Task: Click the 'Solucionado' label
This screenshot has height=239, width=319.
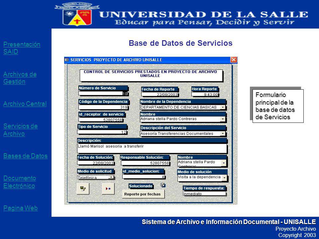Action: coord(141,186)
